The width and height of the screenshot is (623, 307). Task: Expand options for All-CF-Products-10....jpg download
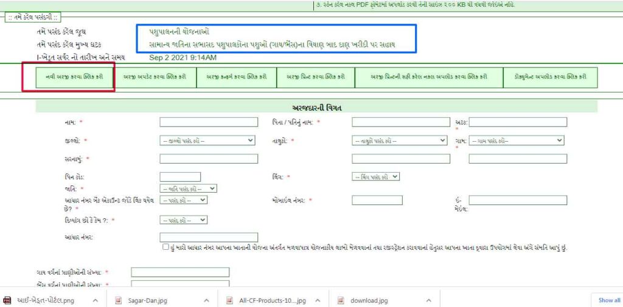[x=317, y=301]
